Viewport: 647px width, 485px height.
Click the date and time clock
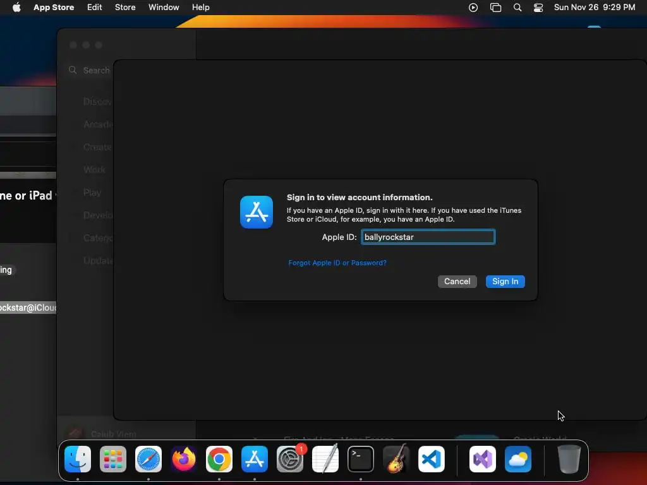click(594, 8)
